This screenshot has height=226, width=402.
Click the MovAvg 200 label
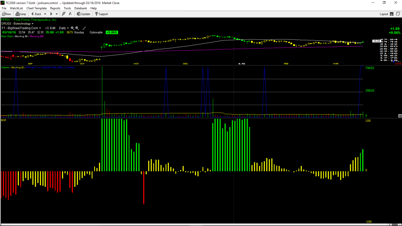pos(37,36)
